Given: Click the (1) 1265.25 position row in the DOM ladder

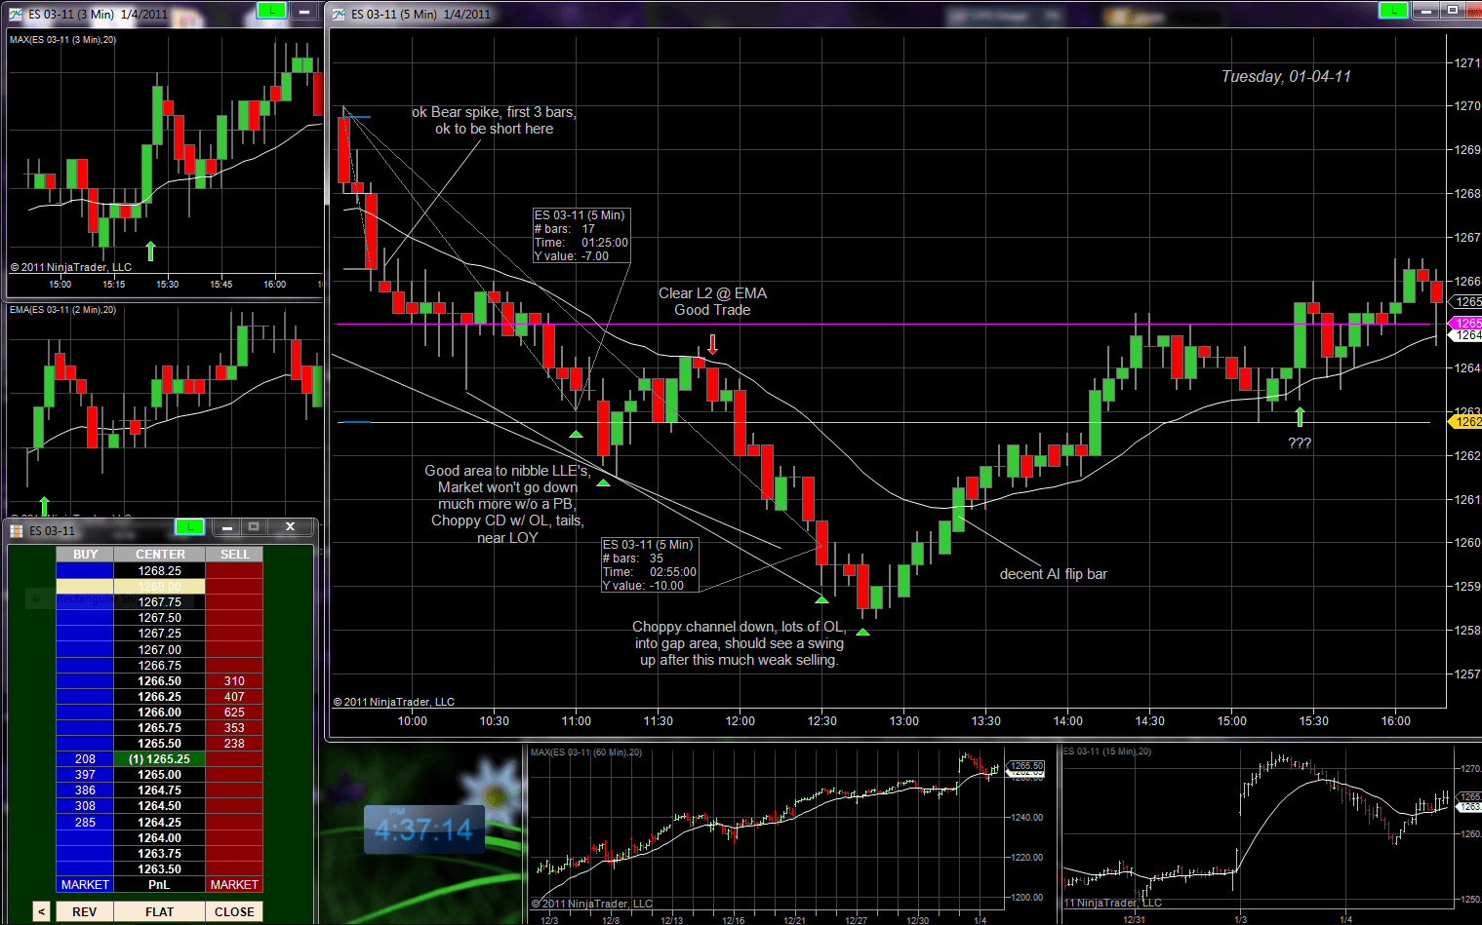Looking at the screenshot, I should [159, 758].
